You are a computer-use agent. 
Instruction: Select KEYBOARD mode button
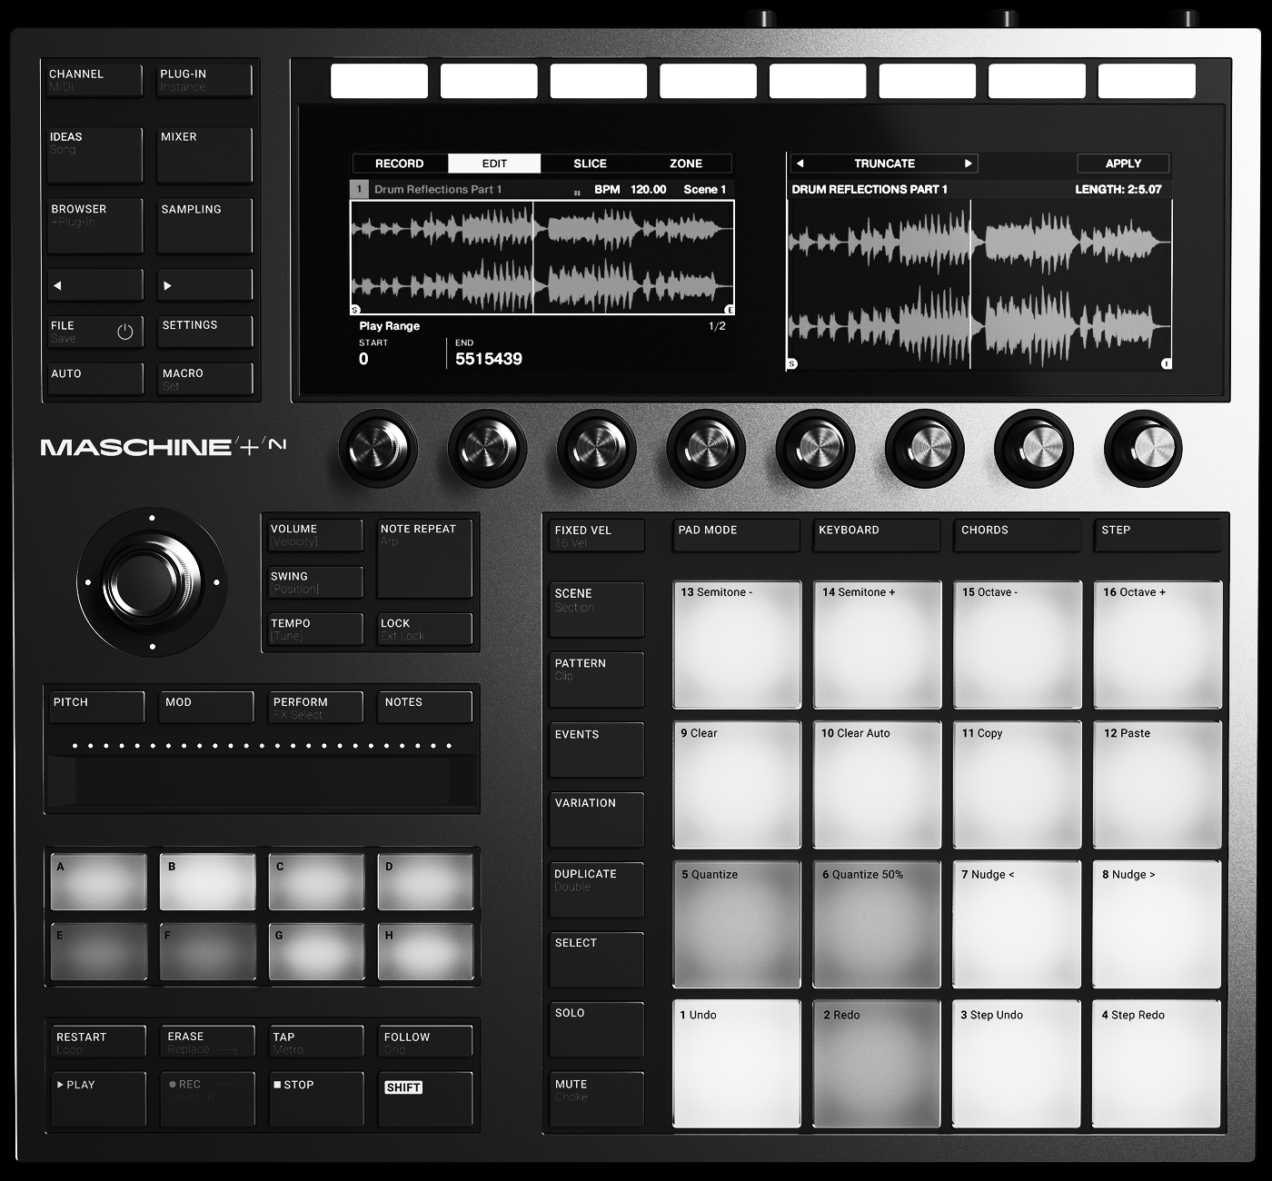click(x=877, y=535)
